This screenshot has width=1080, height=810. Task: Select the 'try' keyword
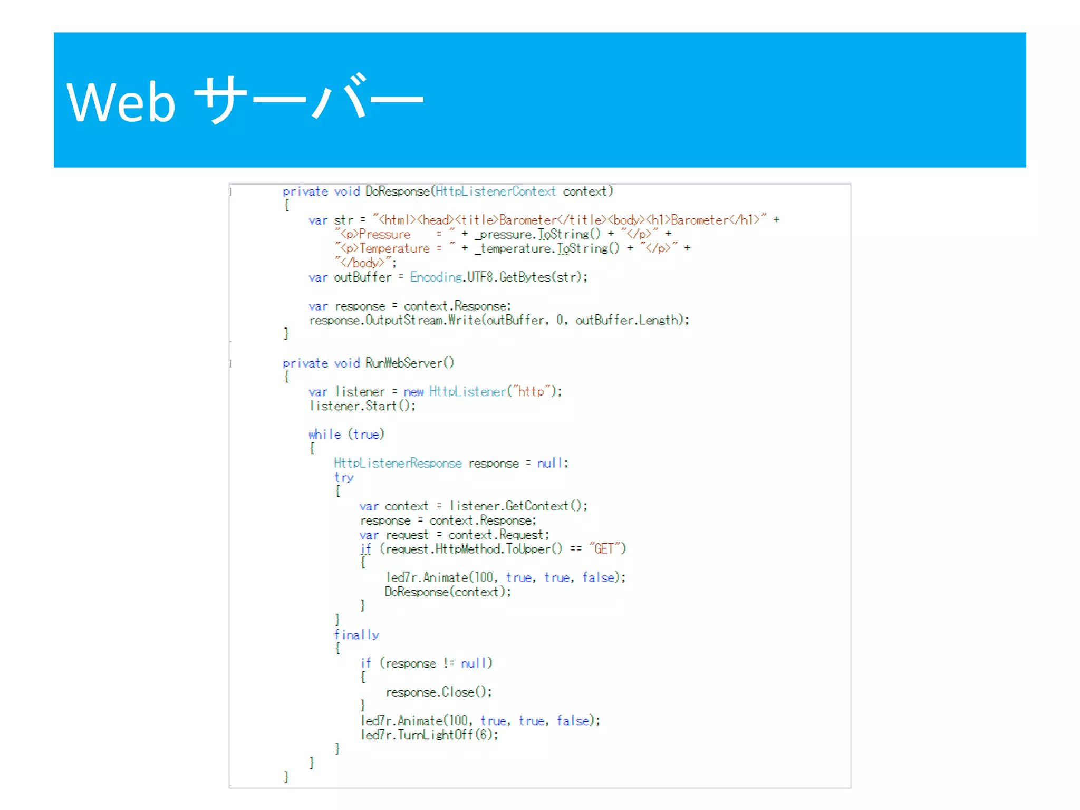344,477
